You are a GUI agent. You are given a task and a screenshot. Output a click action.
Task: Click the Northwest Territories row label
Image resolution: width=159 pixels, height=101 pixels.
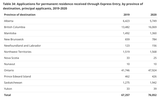point(18,52)
